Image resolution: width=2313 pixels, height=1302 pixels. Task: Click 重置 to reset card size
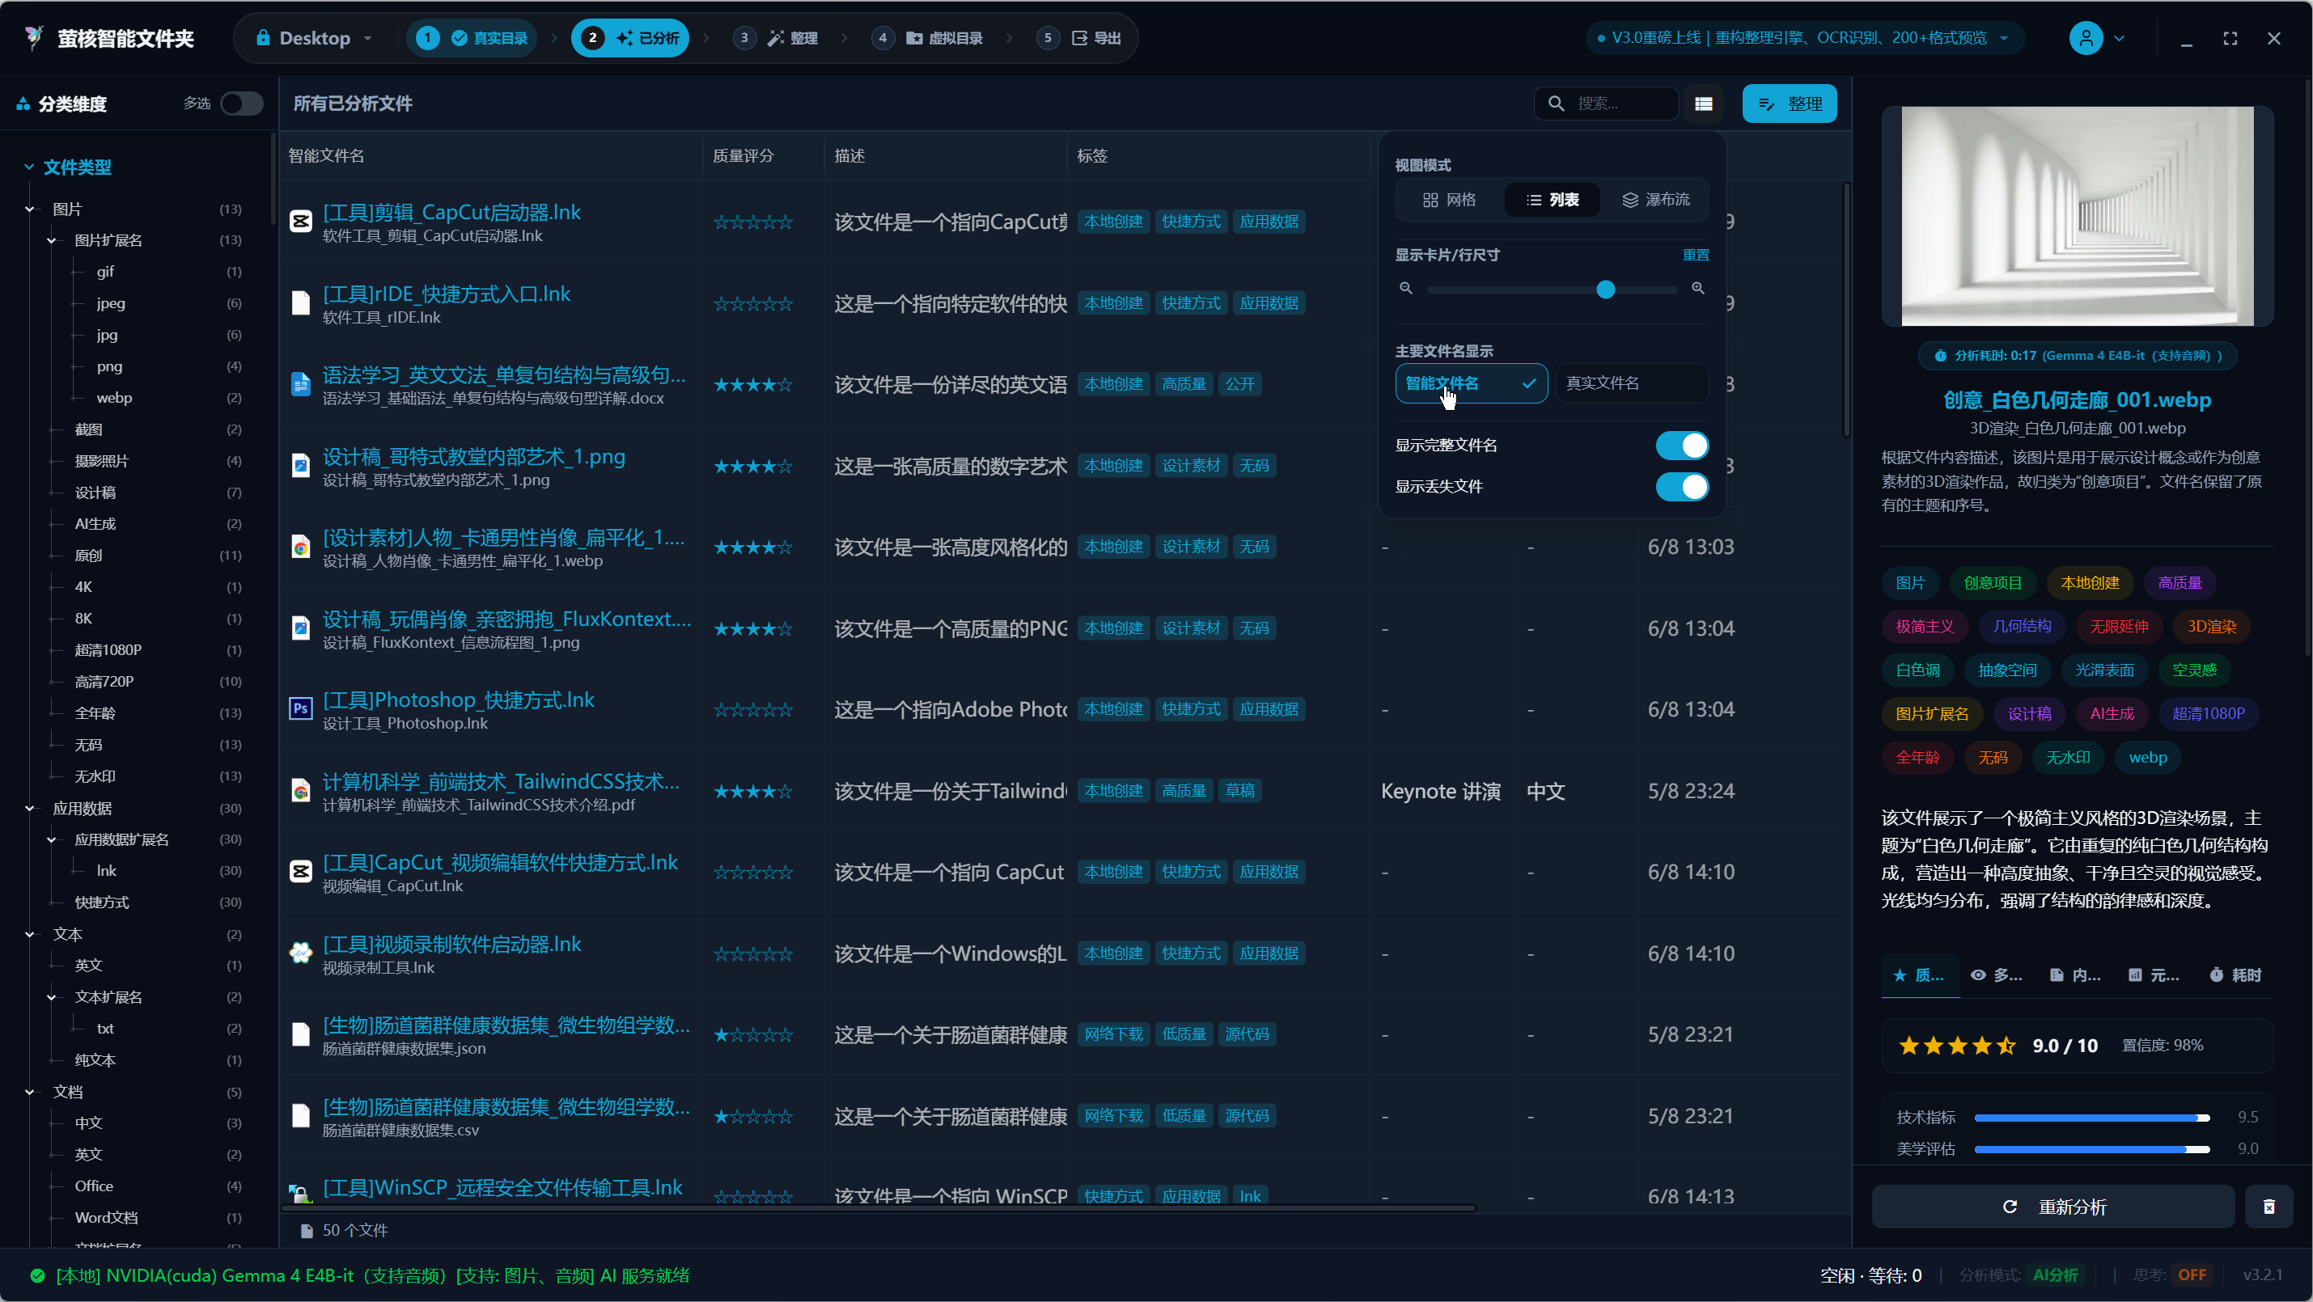click(x=1695, y=255)
